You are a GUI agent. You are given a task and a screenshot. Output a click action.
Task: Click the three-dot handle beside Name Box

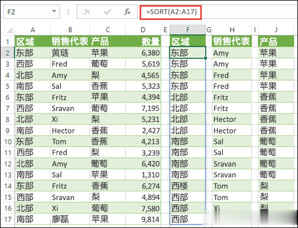(x=68, y=12)
